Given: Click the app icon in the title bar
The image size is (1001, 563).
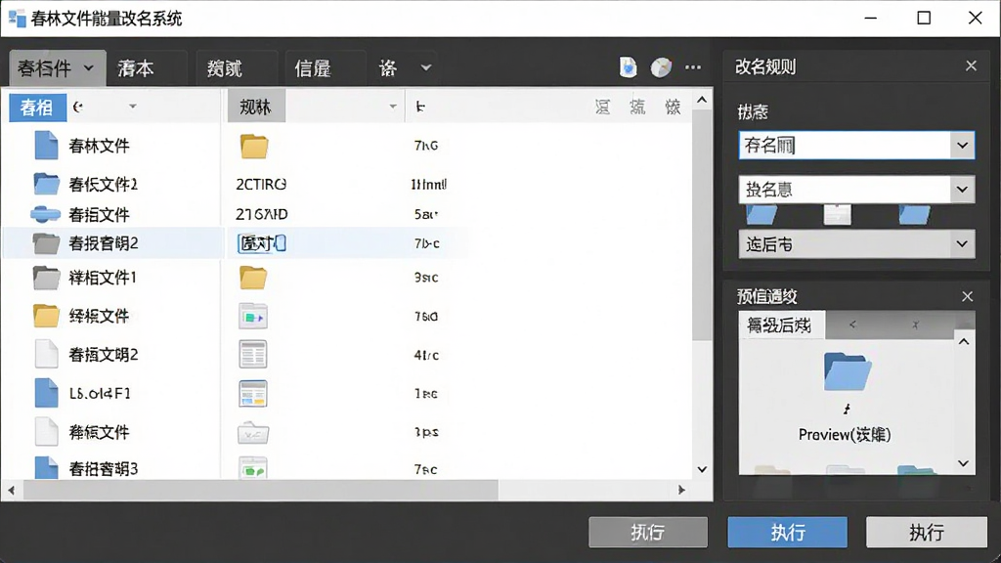Looking at the screenshot, I should click(x=17, y=18).
